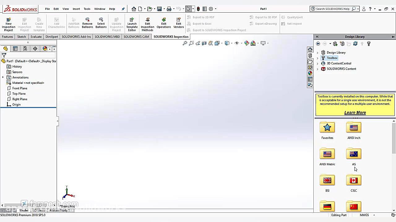Open File Explorer task pane tab
The image size is (396, 222).
(x=310, y=61)
